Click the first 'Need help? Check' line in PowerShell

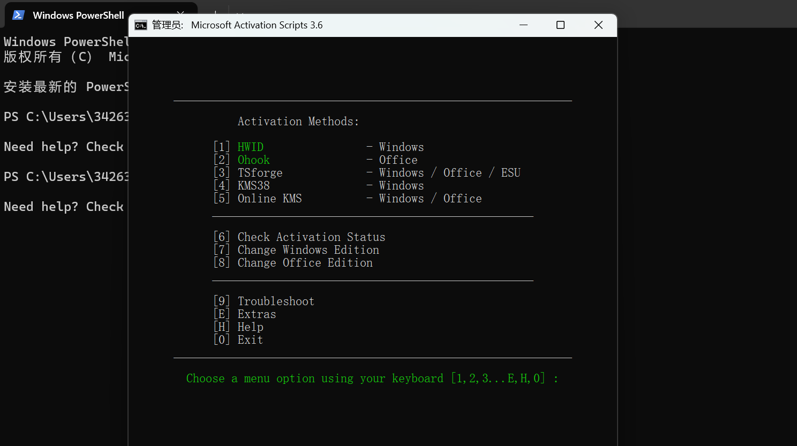point(64,147)
